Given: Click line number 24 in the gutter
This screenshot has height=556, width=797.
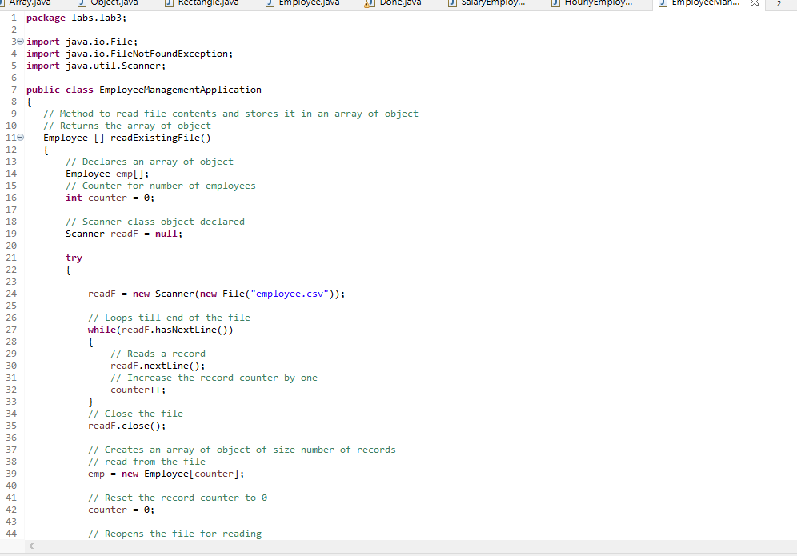Looking at the screenshot, I should coord(11,294).
